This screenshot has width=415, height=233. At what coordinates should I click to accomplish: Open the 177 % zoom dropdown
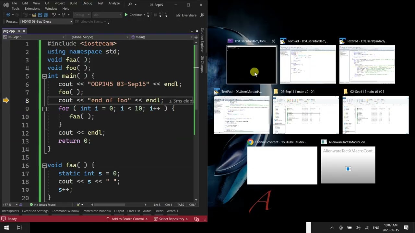9,205
